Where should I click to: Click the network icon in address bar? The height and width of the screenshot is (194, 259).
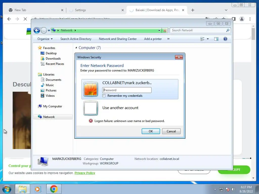tap(54, 30)
